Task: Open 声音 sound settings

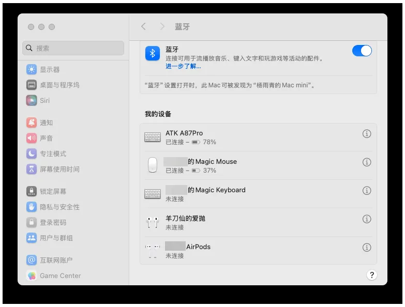Action: click(47, 138)
